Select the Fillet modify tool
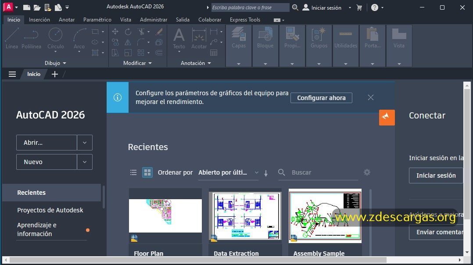This screenshot has width=473, height=265. [141, 42]
